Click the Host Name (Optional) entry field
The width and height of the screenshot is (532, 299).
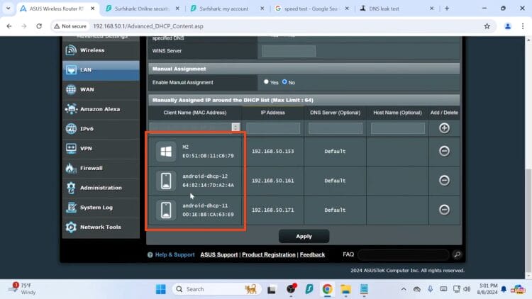[x=398, y=128]
